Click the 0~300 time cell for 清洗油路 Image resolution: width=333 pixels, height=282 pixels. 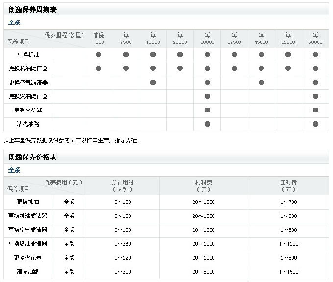tap(122, 272)
